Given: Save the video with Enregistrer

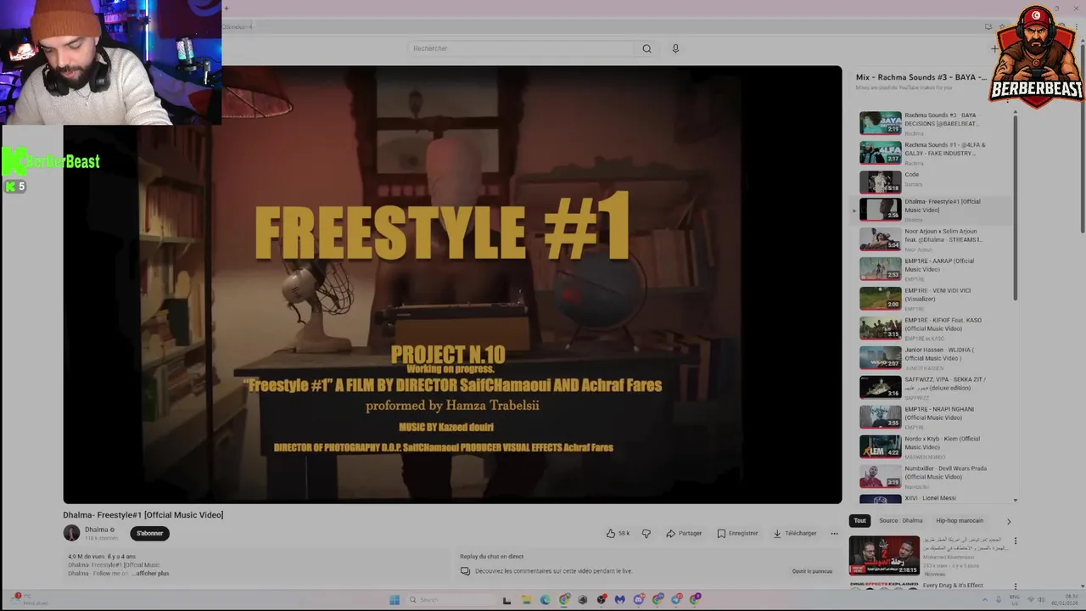Looking at the screenshot, I should point(737,533).
